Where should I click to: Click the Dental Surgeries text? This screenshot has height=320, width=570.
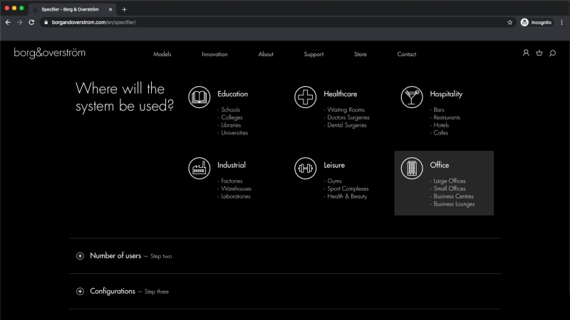[347, 125]
